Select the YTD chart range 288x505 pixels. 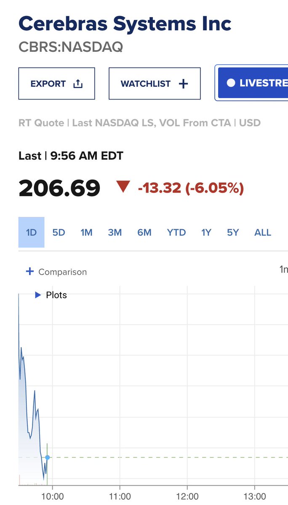[176, 232]
